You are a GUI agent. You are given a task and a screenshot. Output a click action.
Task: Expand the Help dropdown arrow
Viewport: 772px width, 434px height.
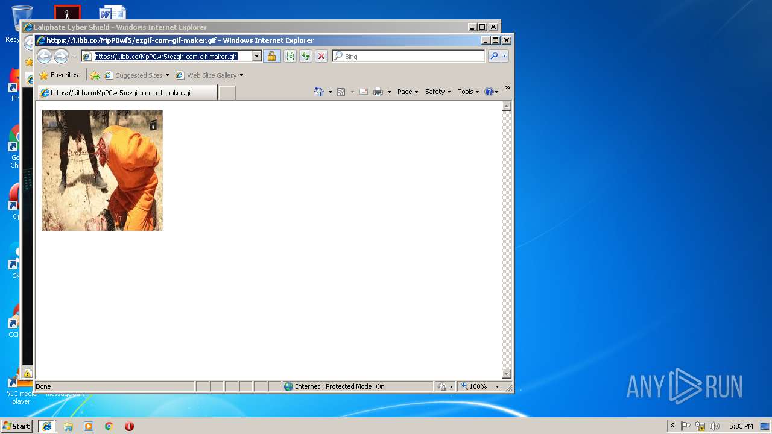tap(497, 92)
